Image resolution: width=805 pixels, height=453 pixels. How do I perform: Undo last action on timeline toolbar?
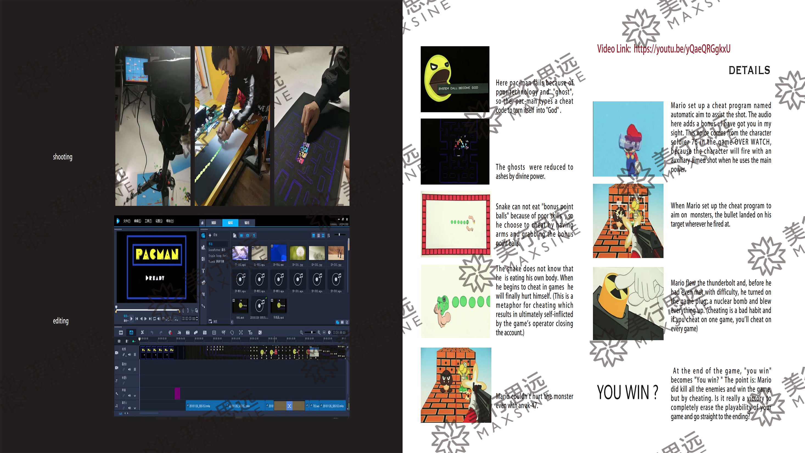[x=152, y=333]
